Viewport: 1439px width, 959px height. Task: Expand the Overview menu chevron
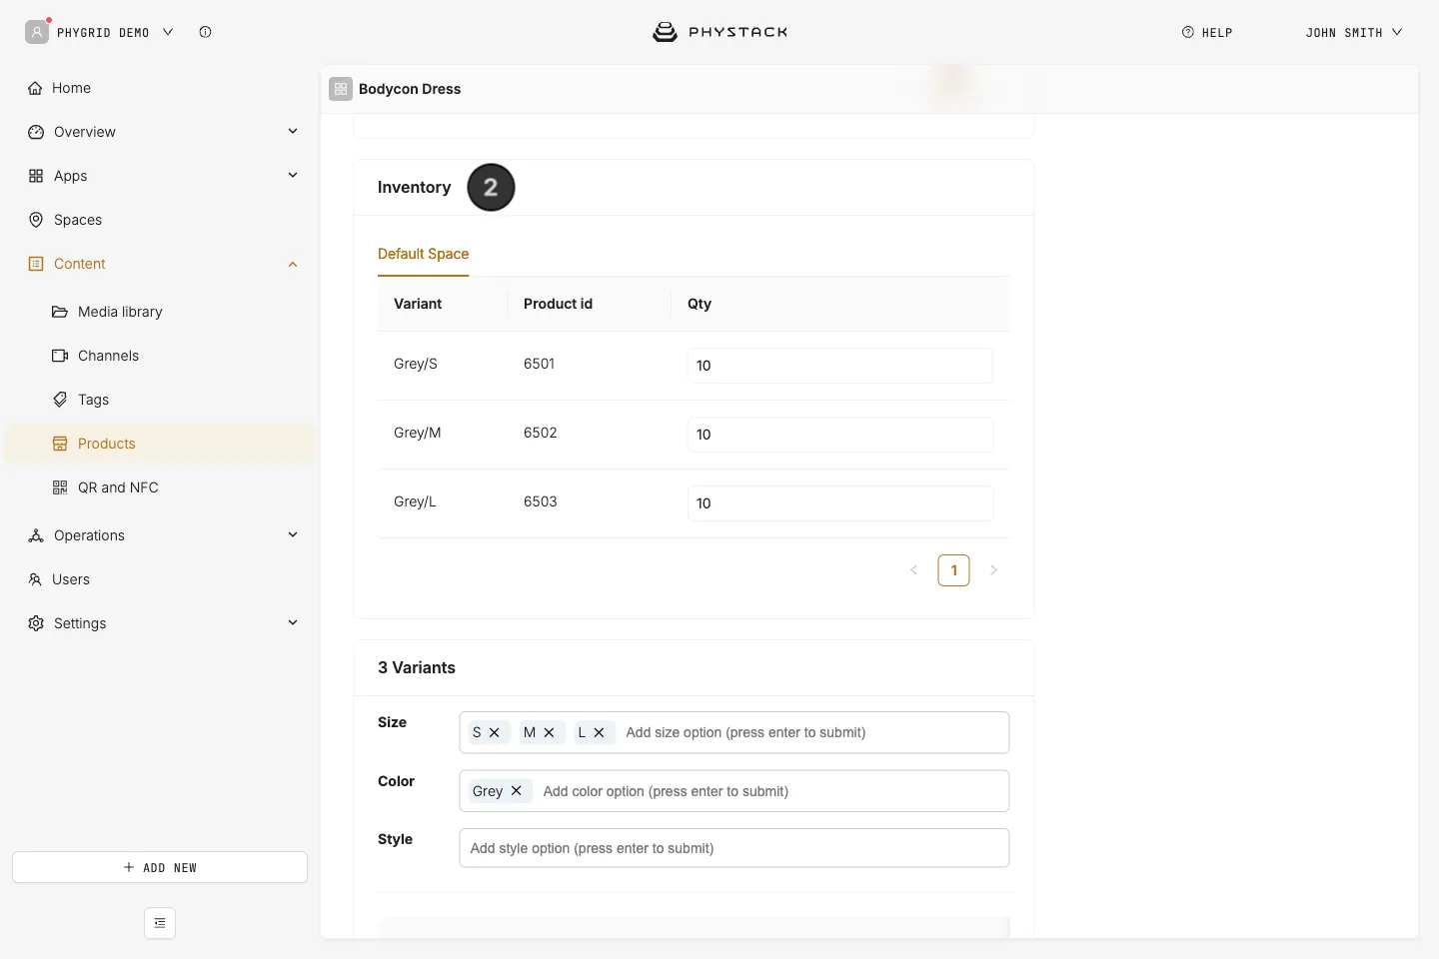point(293,131)
